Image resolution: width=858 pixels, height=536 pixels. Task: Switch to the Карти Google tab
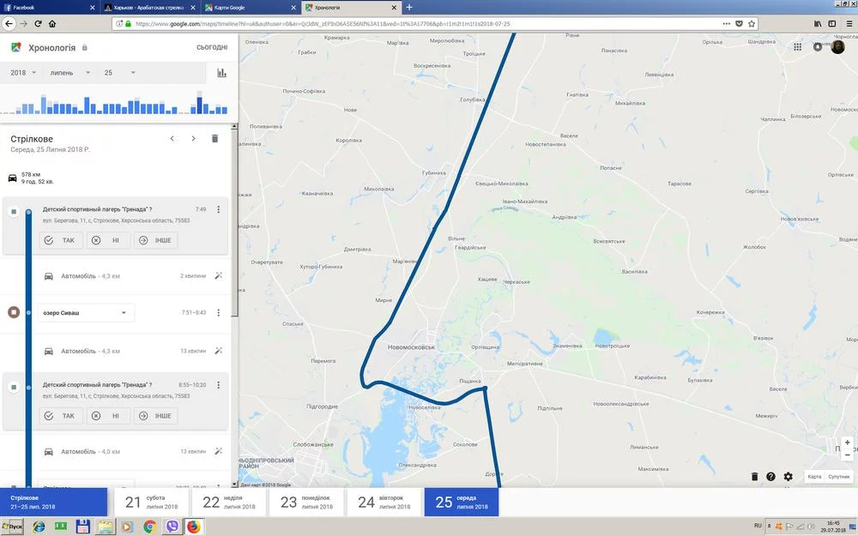[x=250, y=8]
